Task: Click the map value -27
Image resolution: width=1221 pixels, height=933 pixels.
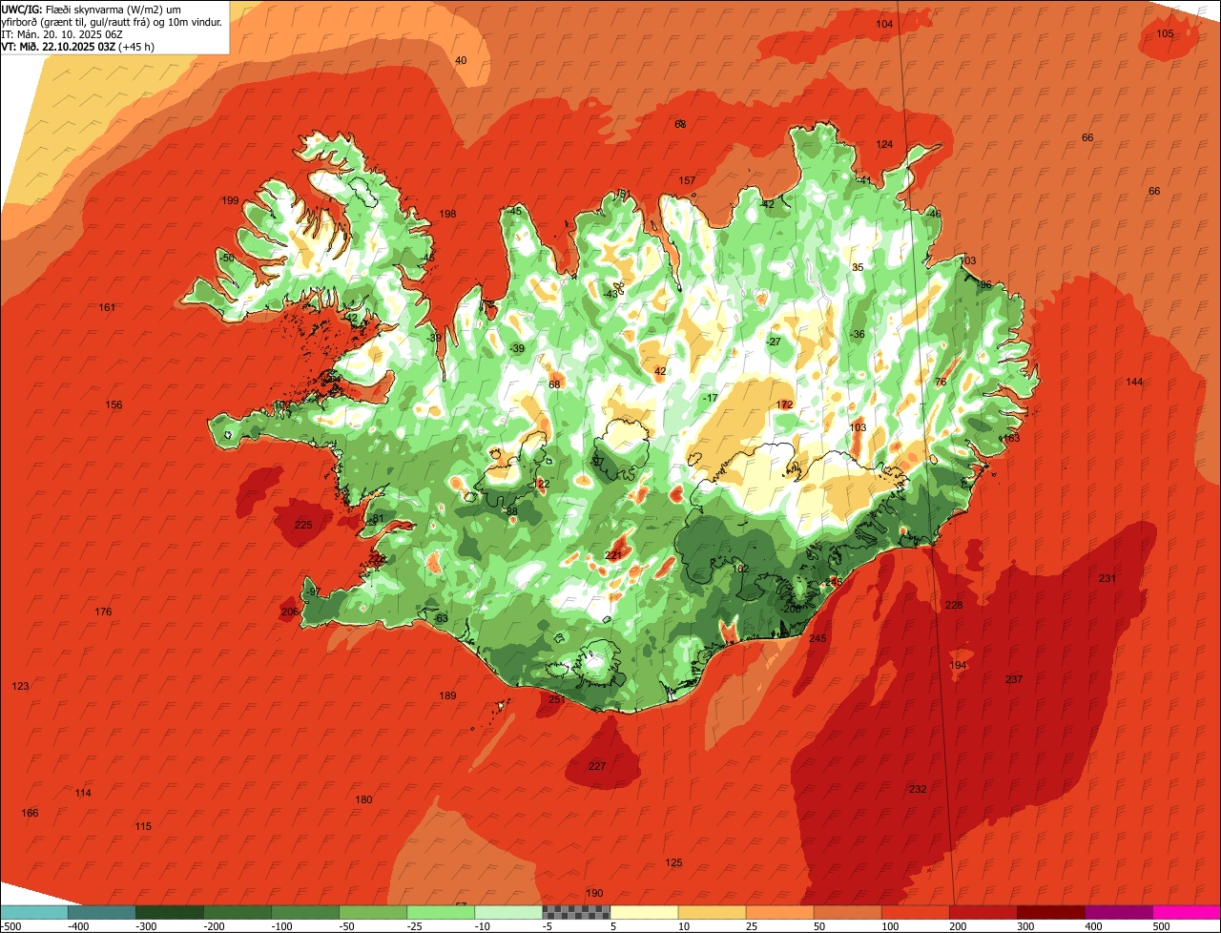Action: pos(774,342)
